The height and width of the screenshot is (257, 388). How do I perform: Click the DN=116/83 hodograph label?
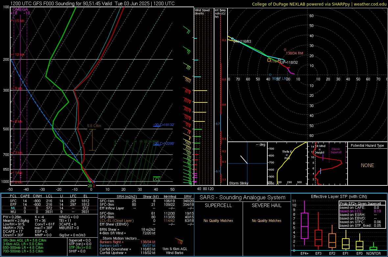[242, 41]
